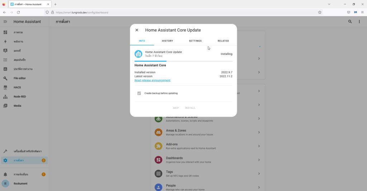Screen dimensions: 367x191
Task: Open the Developer tools hammer icon
Action: 5,151
